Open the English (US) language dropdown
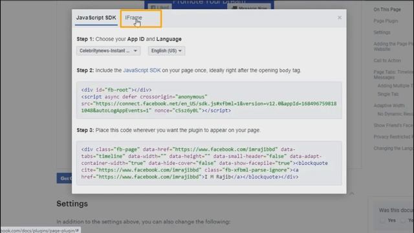 coord(166,50)
